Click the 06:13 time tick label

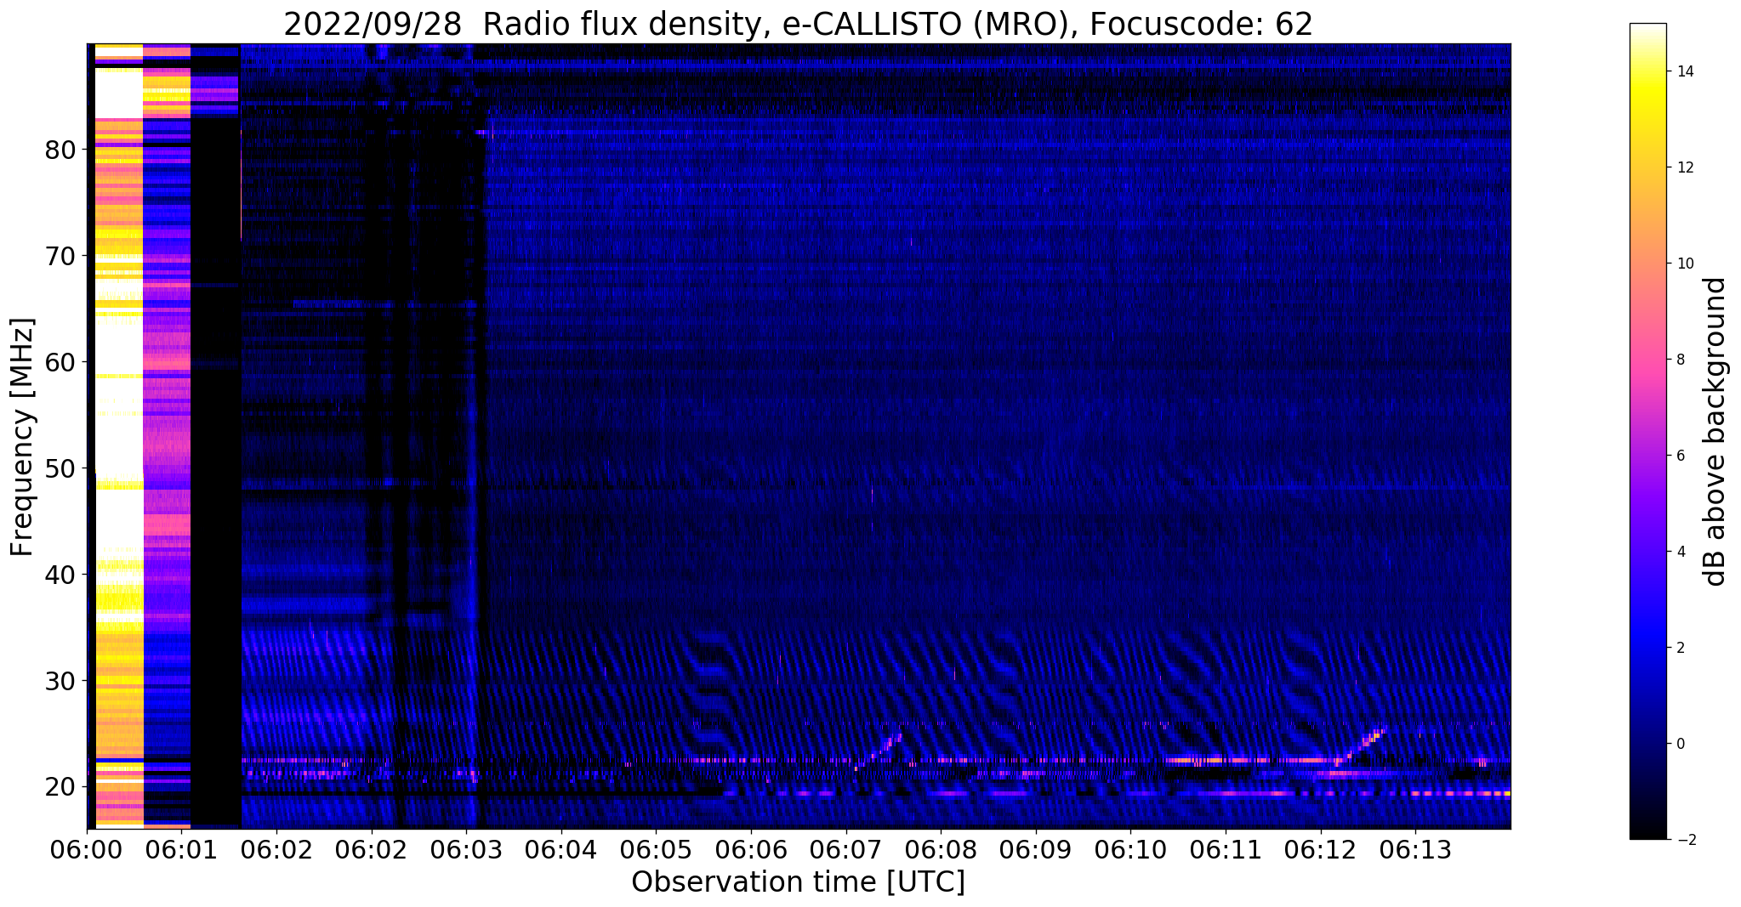click(1415, 850)
